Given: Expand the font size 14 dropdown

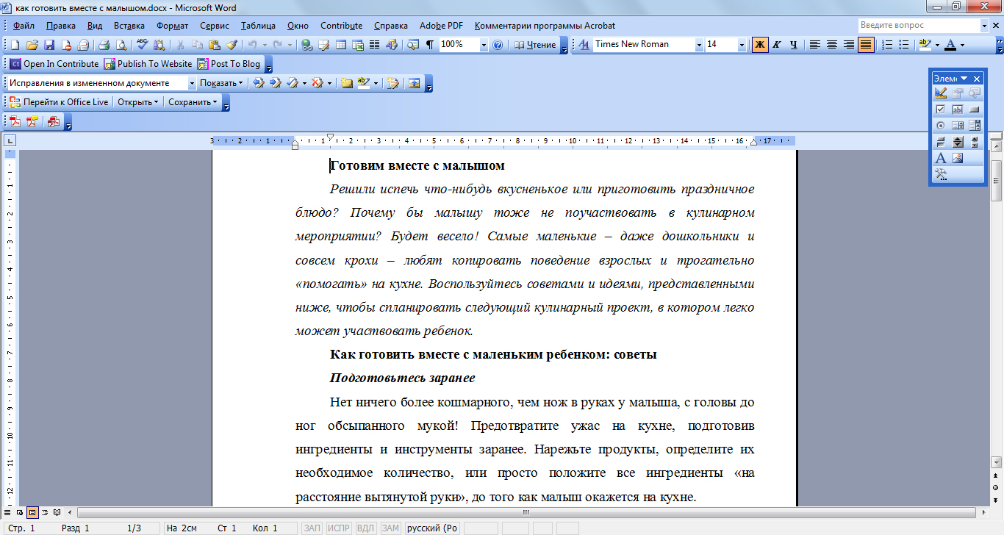Looking at the screenshot, I should 742,45.
